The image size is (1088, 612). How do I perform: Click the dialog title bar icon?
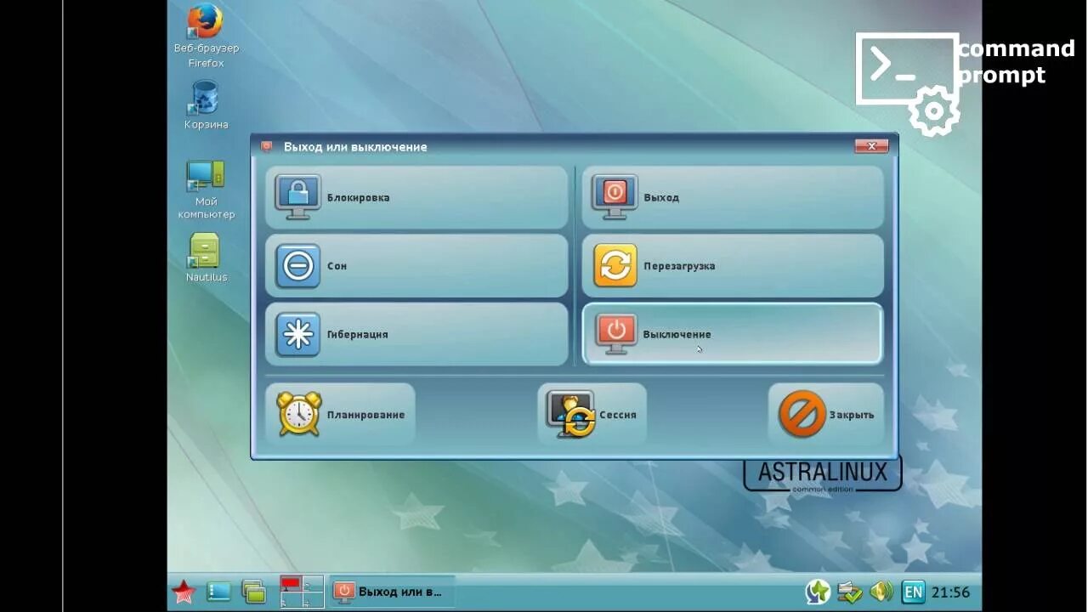click(x=267, y=146)
